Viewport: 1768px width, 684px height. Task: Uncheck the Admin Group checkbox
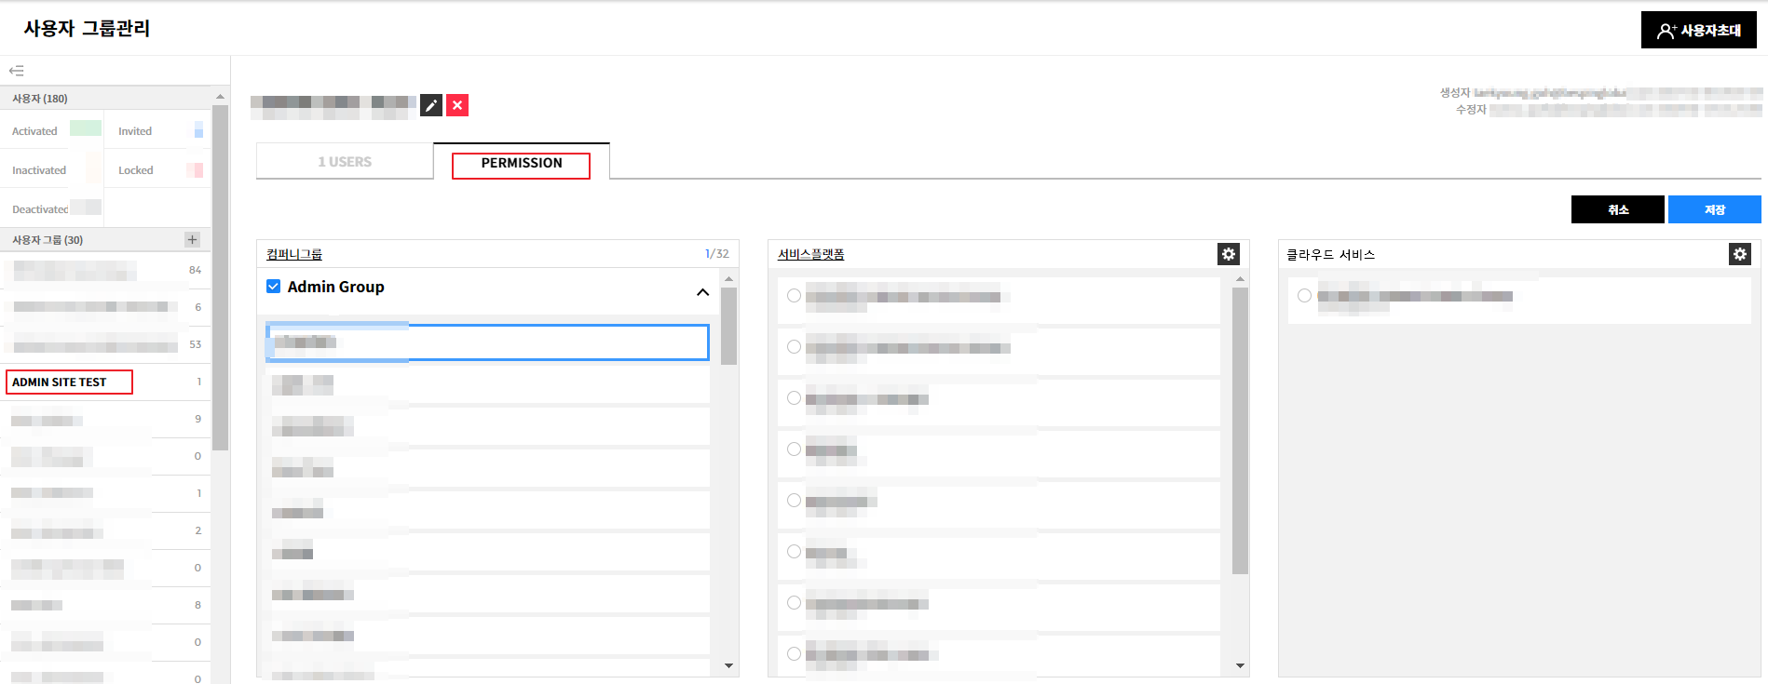[274, 287]
